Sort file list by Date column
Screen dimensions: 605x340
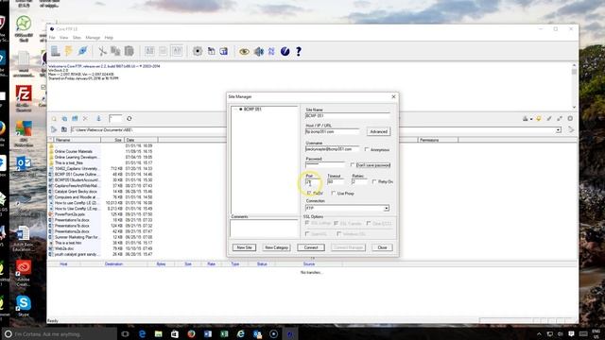pyautogui.click(x=141, y=140)
